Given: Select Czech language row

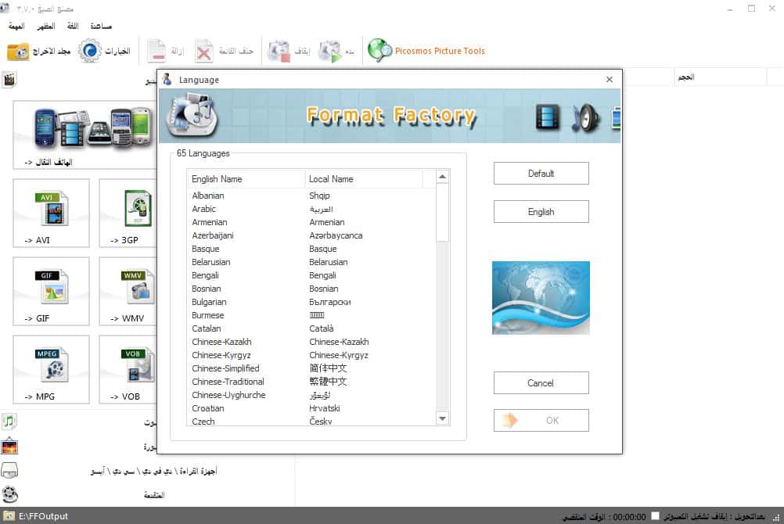Looking at the screenshot, I should pos(312,422).
